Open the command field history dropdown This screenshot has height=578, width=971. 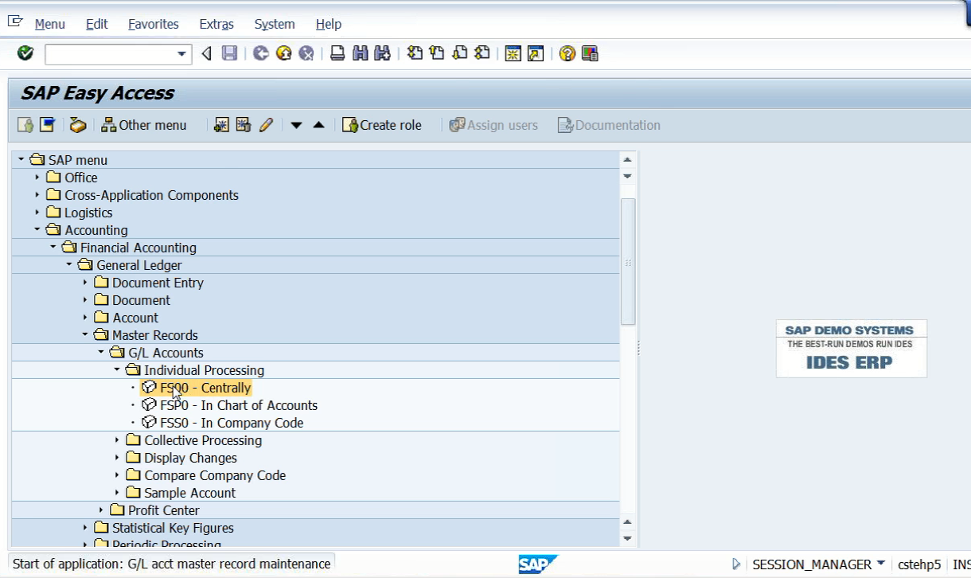181,54
